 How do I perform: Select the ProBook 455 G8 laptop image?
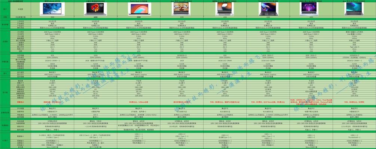coord(52,9)
